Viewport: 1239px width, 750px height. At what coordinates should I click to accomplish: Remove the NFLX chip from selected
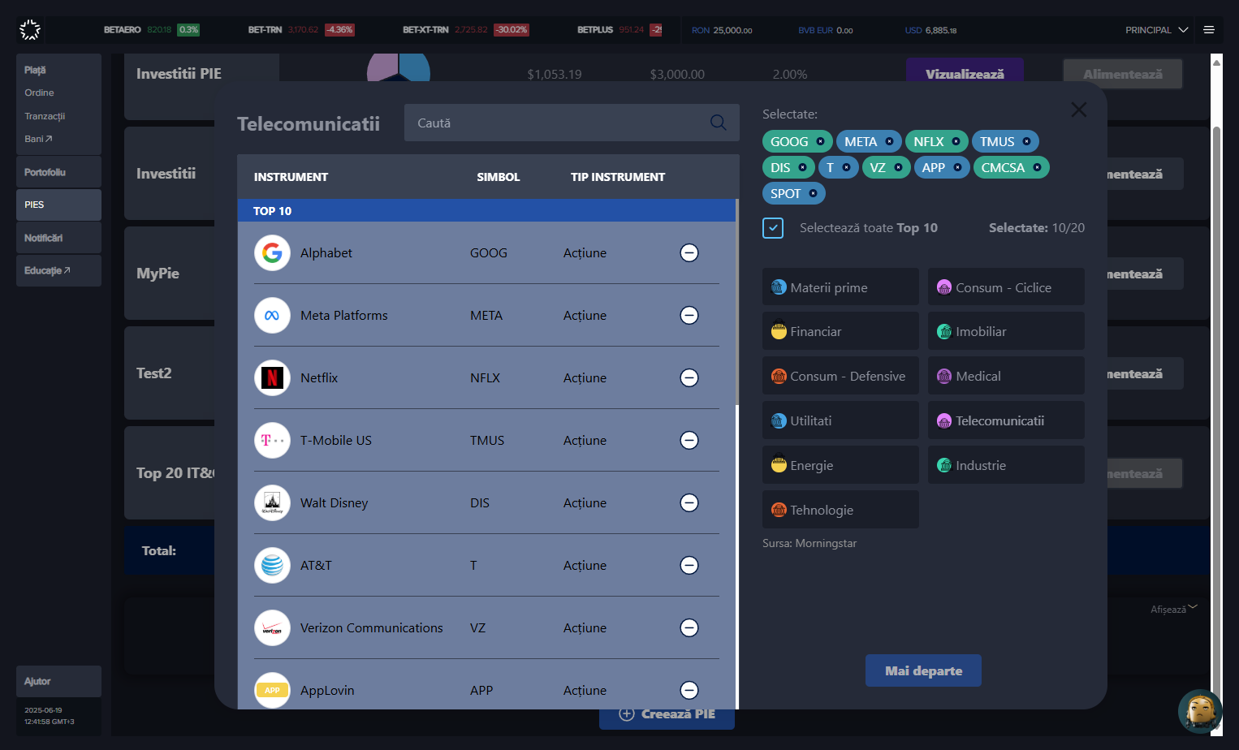956,142
